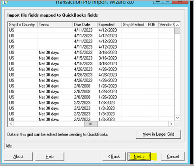
Task: Click the first Net 30 days Terms cell
Action: click(55, 52)
